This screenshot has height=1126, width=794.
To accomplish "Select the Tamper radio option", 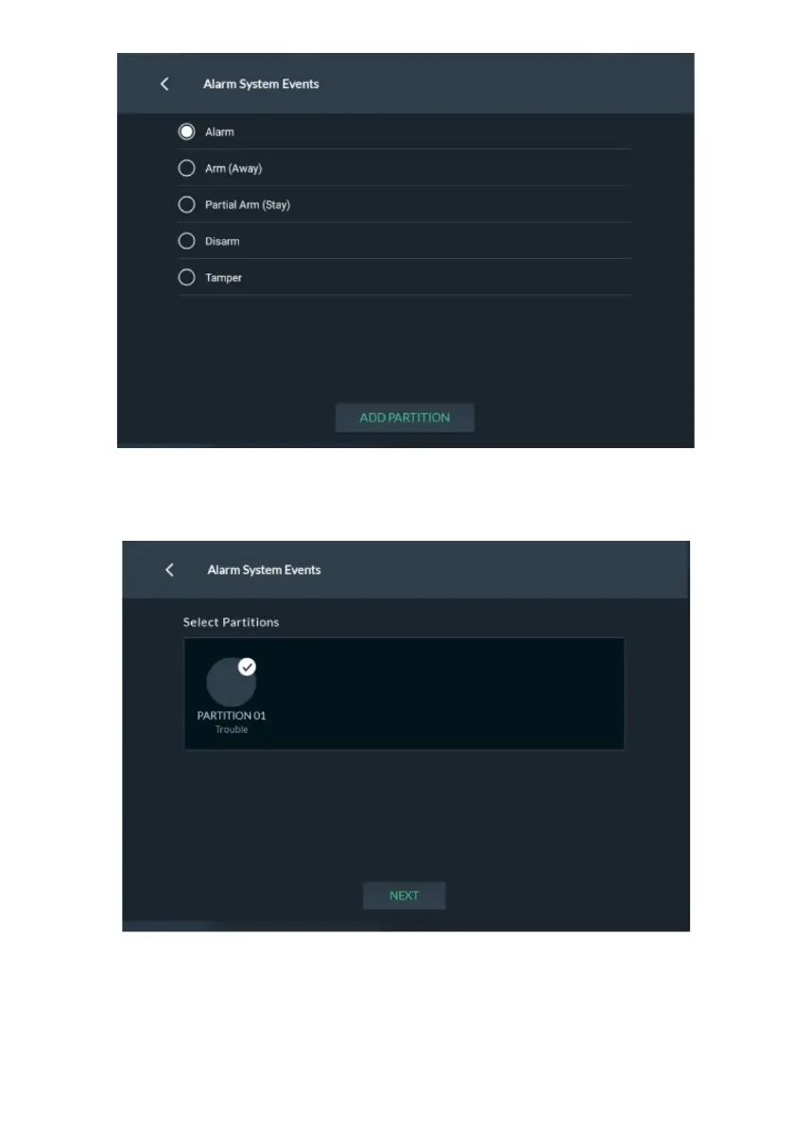I will pos(186,277).
